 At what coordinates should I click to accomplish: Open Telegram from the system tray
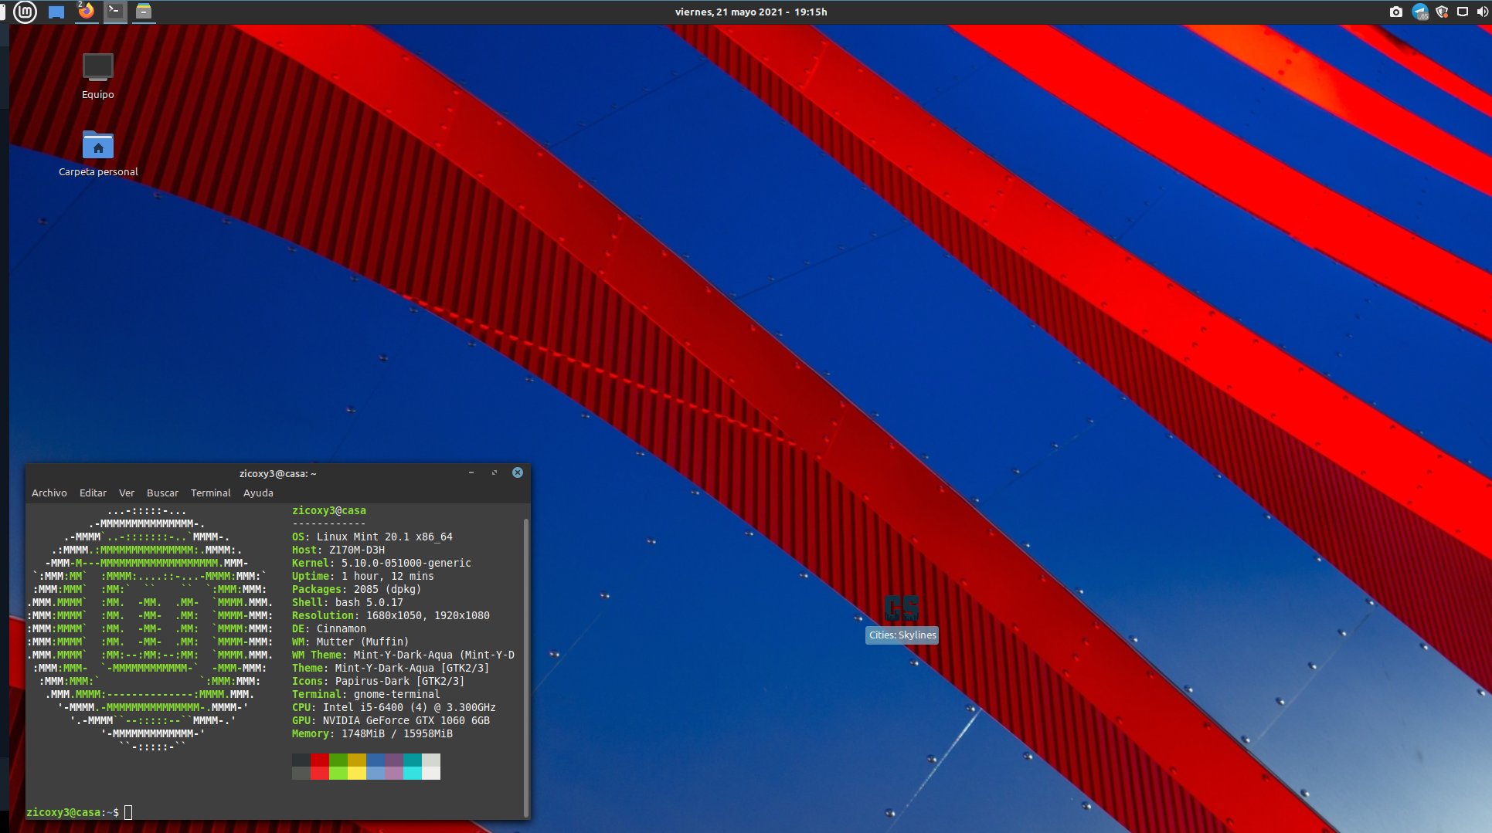click(1419, 12)
